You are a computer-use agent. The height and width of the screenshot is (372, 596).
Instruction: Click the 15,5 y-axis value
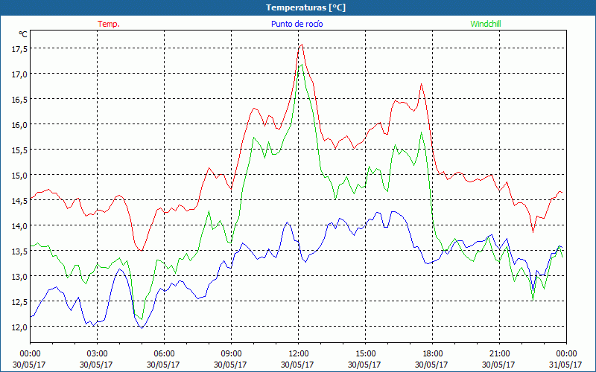[x=19, y=150]
